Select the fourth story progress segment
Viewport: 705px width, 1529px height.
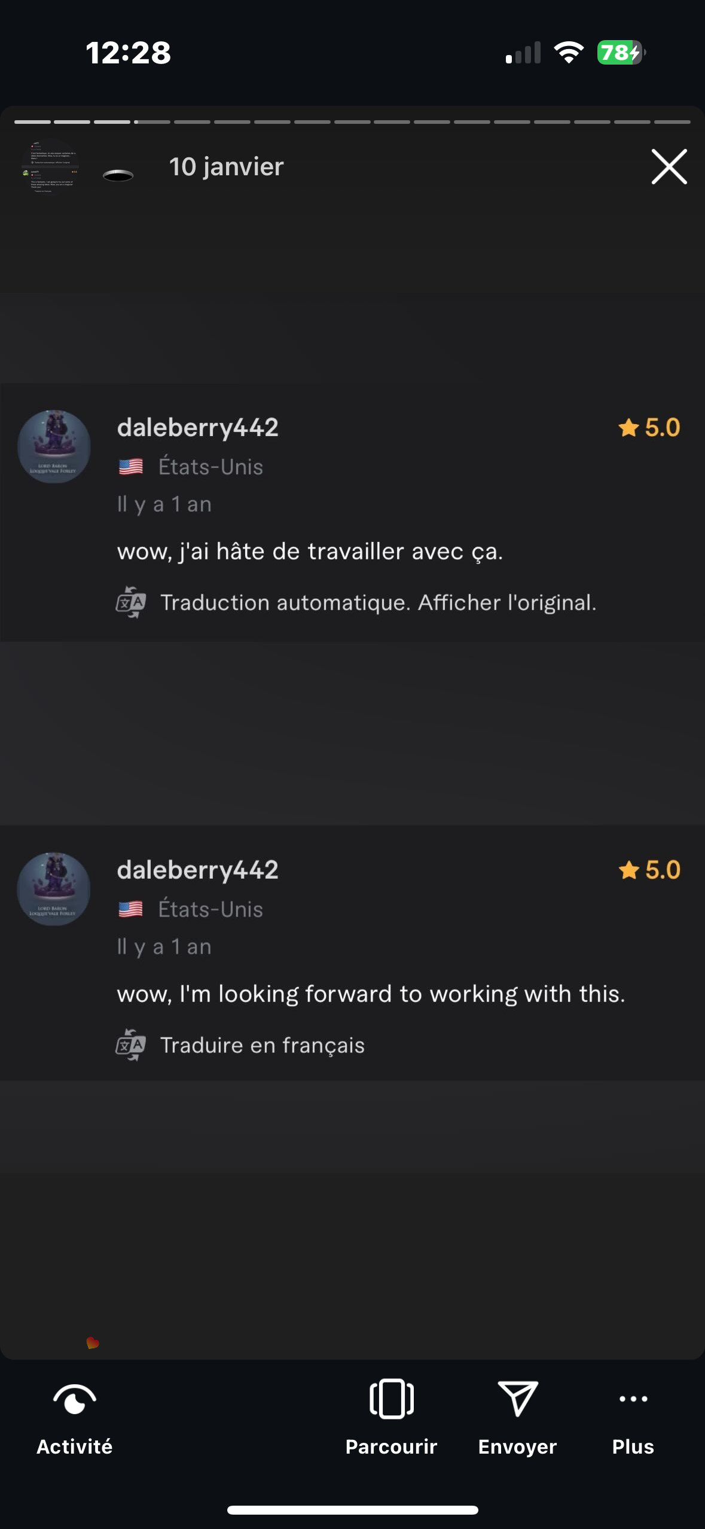(x=152, y=122)
